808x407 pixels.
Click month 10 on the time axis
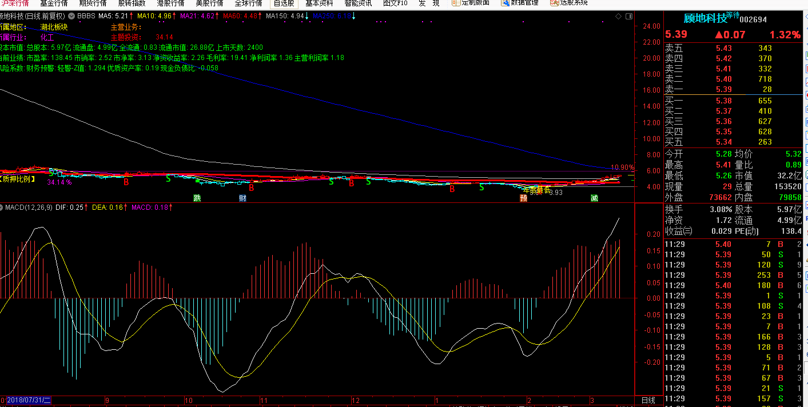pos(188,401)
